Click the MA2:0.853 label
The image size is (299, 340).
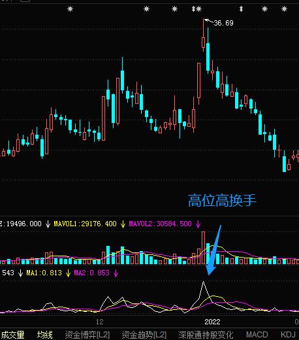tap(91, 273)
